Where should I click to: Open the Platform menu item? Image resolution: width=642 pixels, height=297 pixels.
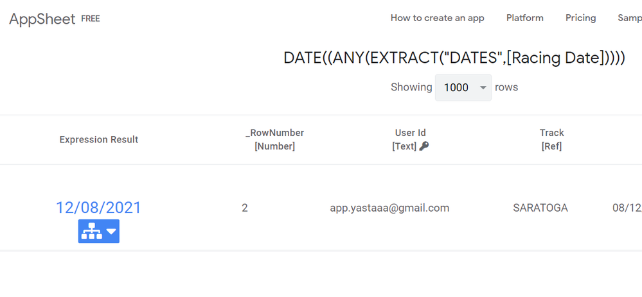[x=525, y=18]
